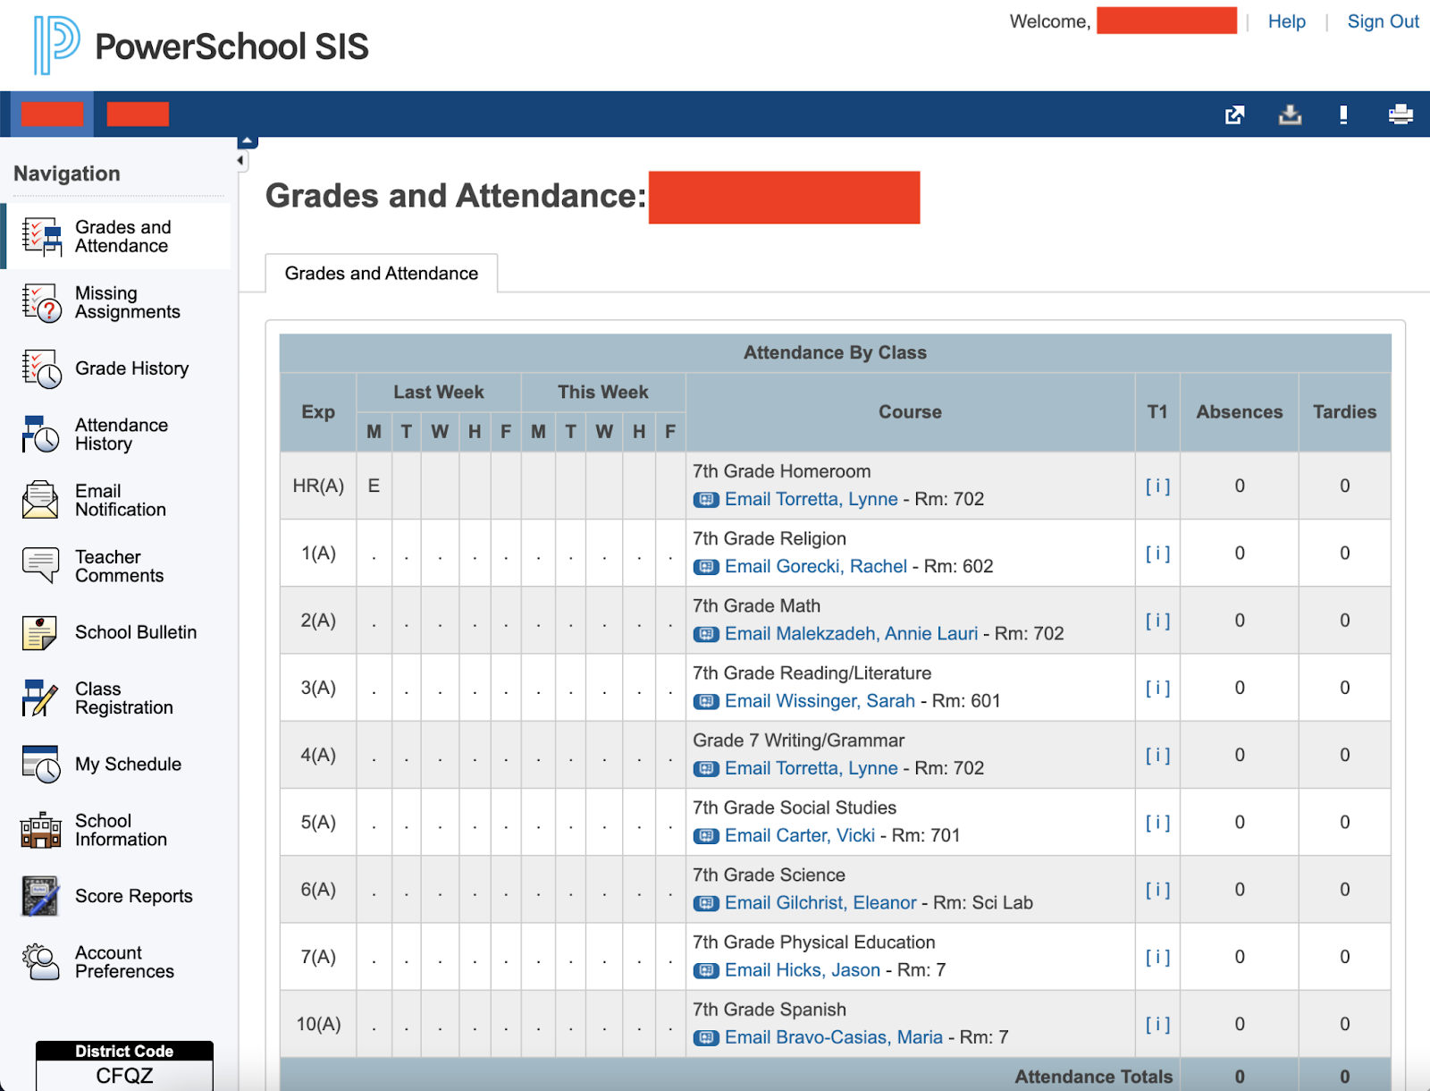Screen dimensions: 1430x1091
Task: Open T1 [ i ] for 7th Grade Social Studies
Action: click(1157, 823)
